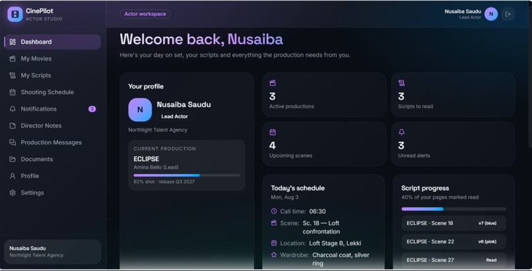Screen dimensions: 532x271
Task: Click the My Movies clapperboard icon
Action: pos(13,59)
